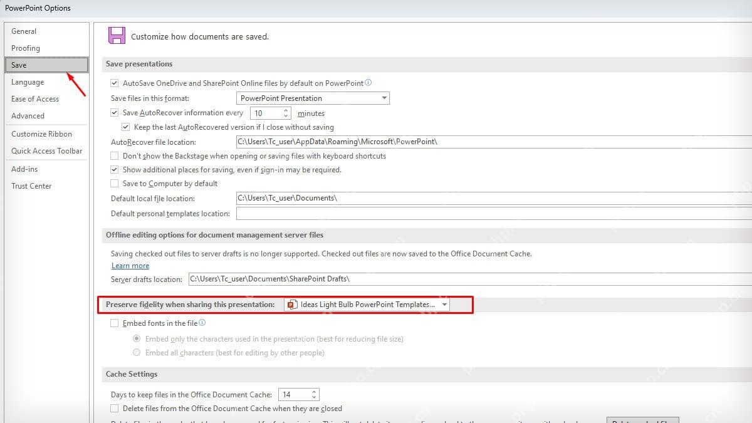Uncheck Keep the last AutoRecovered version

point(125,127)
